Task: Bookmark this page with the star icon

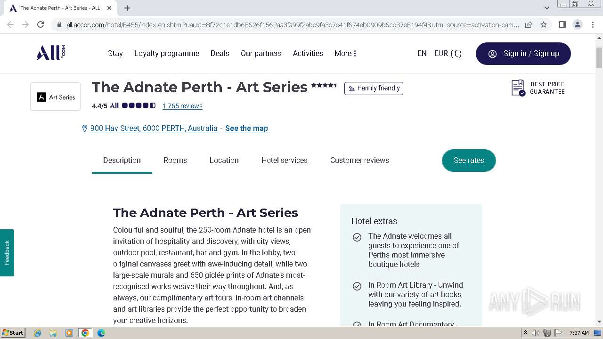Action: pyautogui.click(x=544, y=24)
